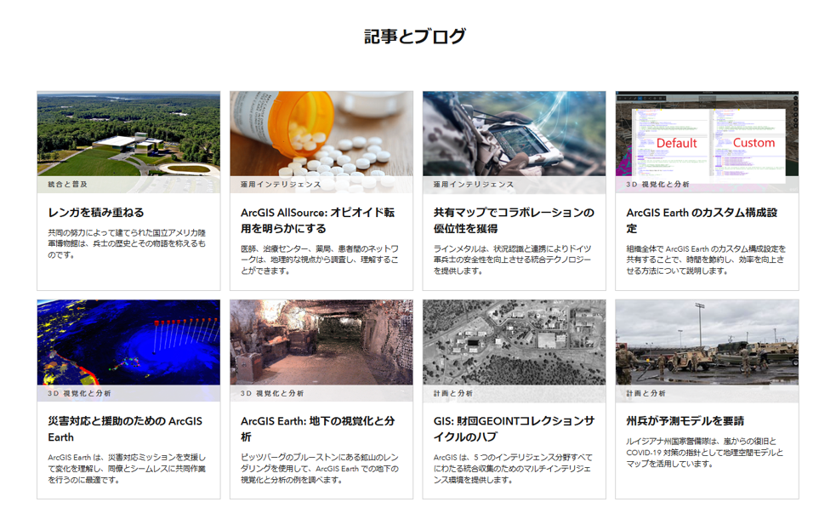Click the GIS: 財団GEOINTコレクション article title

click(513, 429)
